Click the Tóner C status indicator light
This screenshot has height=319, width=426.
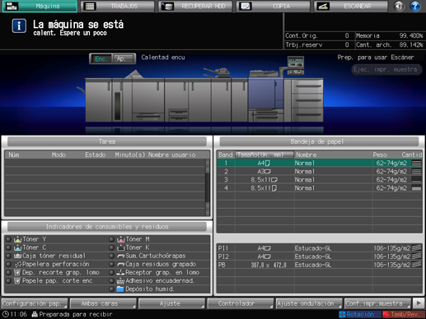[x=9, y=247]
